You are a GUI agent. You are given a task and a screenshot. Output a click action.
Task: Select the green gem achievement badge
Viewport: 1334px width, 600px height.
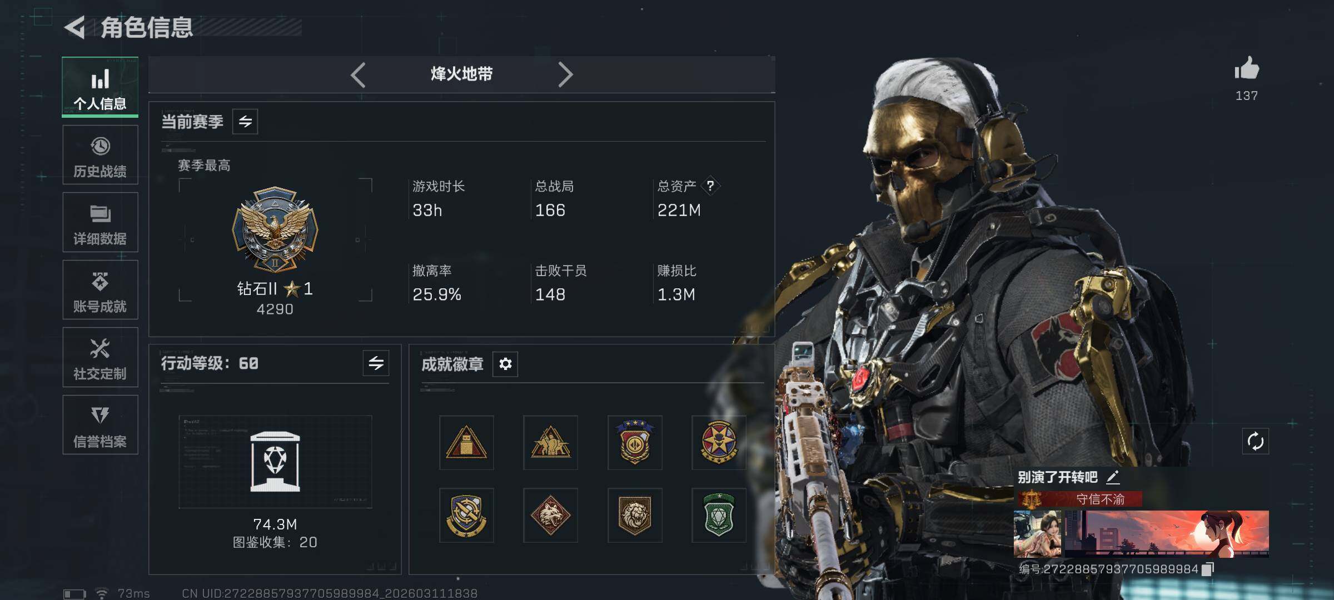pyautogui.click(x=719, y=516)
